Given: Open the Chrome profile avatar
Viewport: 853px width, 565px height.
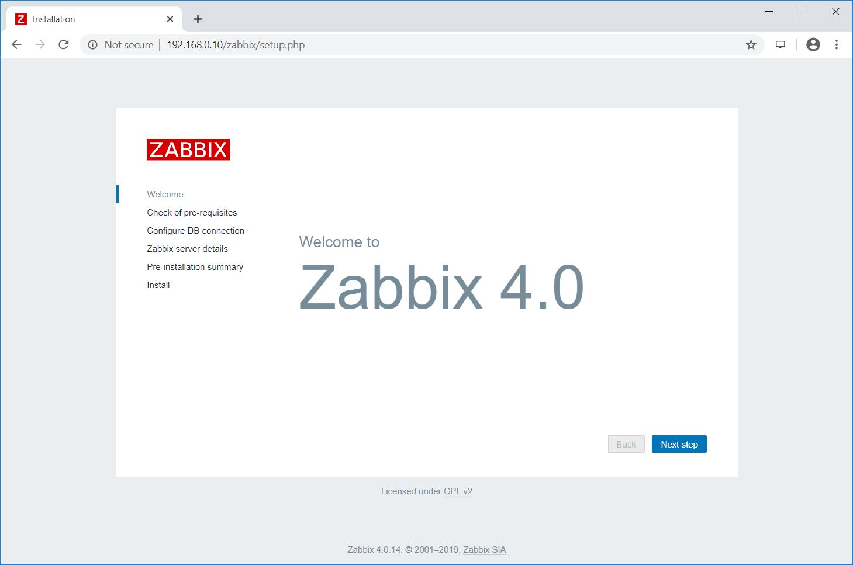Looking at the screenshot, I should pyautogui.click(x=813, y=44).
